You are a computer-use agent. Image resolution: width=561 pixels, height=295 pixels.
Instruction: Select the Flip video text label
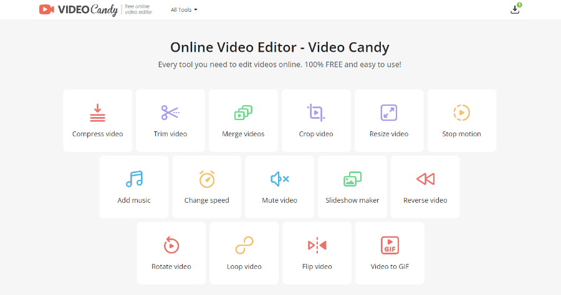pos(317,266)
